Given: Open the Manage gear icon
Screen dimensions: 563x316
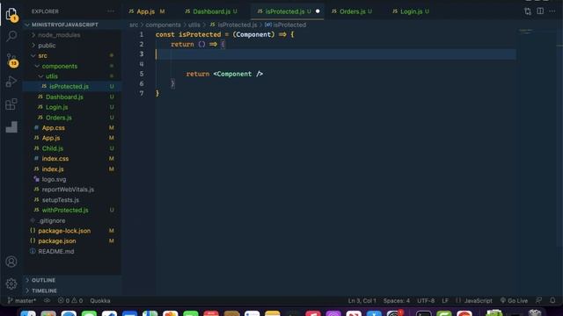Looking at the screenshot, I should 11,284.
